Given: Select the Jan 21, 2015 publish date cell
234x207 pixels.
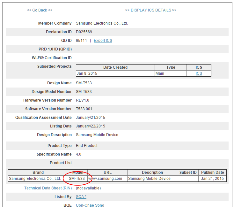Looking at the screenshot, I should (x=212, y=179).
